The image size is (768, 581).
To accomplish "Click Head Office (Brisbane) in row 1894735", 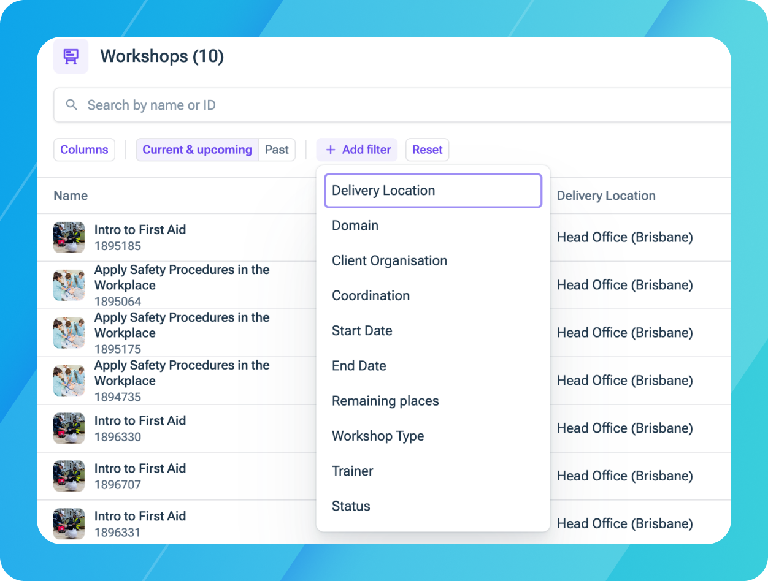I will click(x=625, y=381).
